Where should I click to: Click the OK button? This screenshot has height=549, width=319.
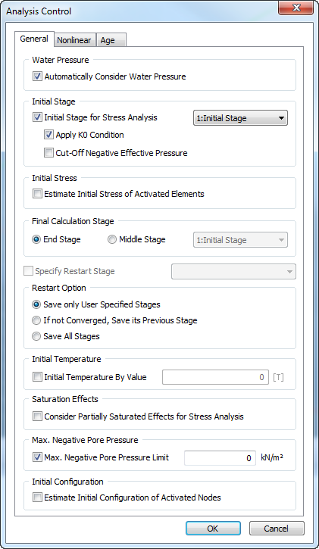click(x=213, y=529)
